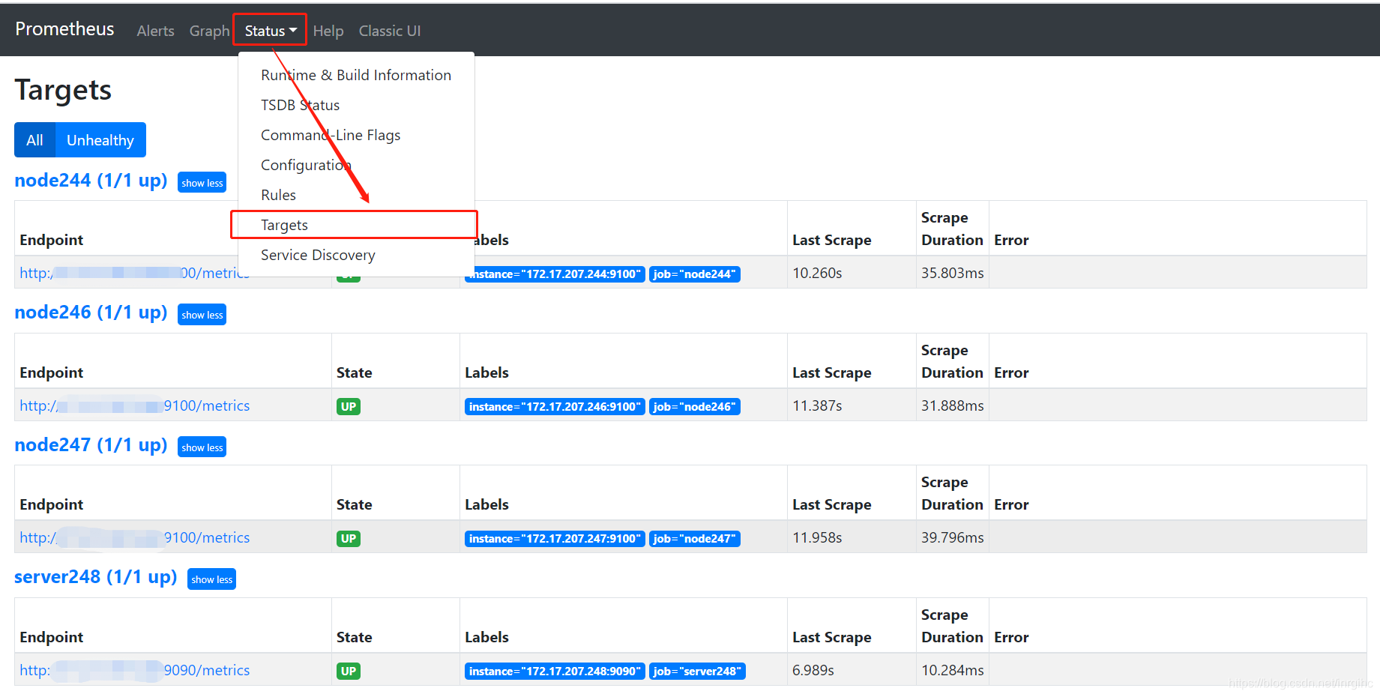Click the node247 (1/1 up) heading link
1380x697 pixels.
tap(91, 445)
